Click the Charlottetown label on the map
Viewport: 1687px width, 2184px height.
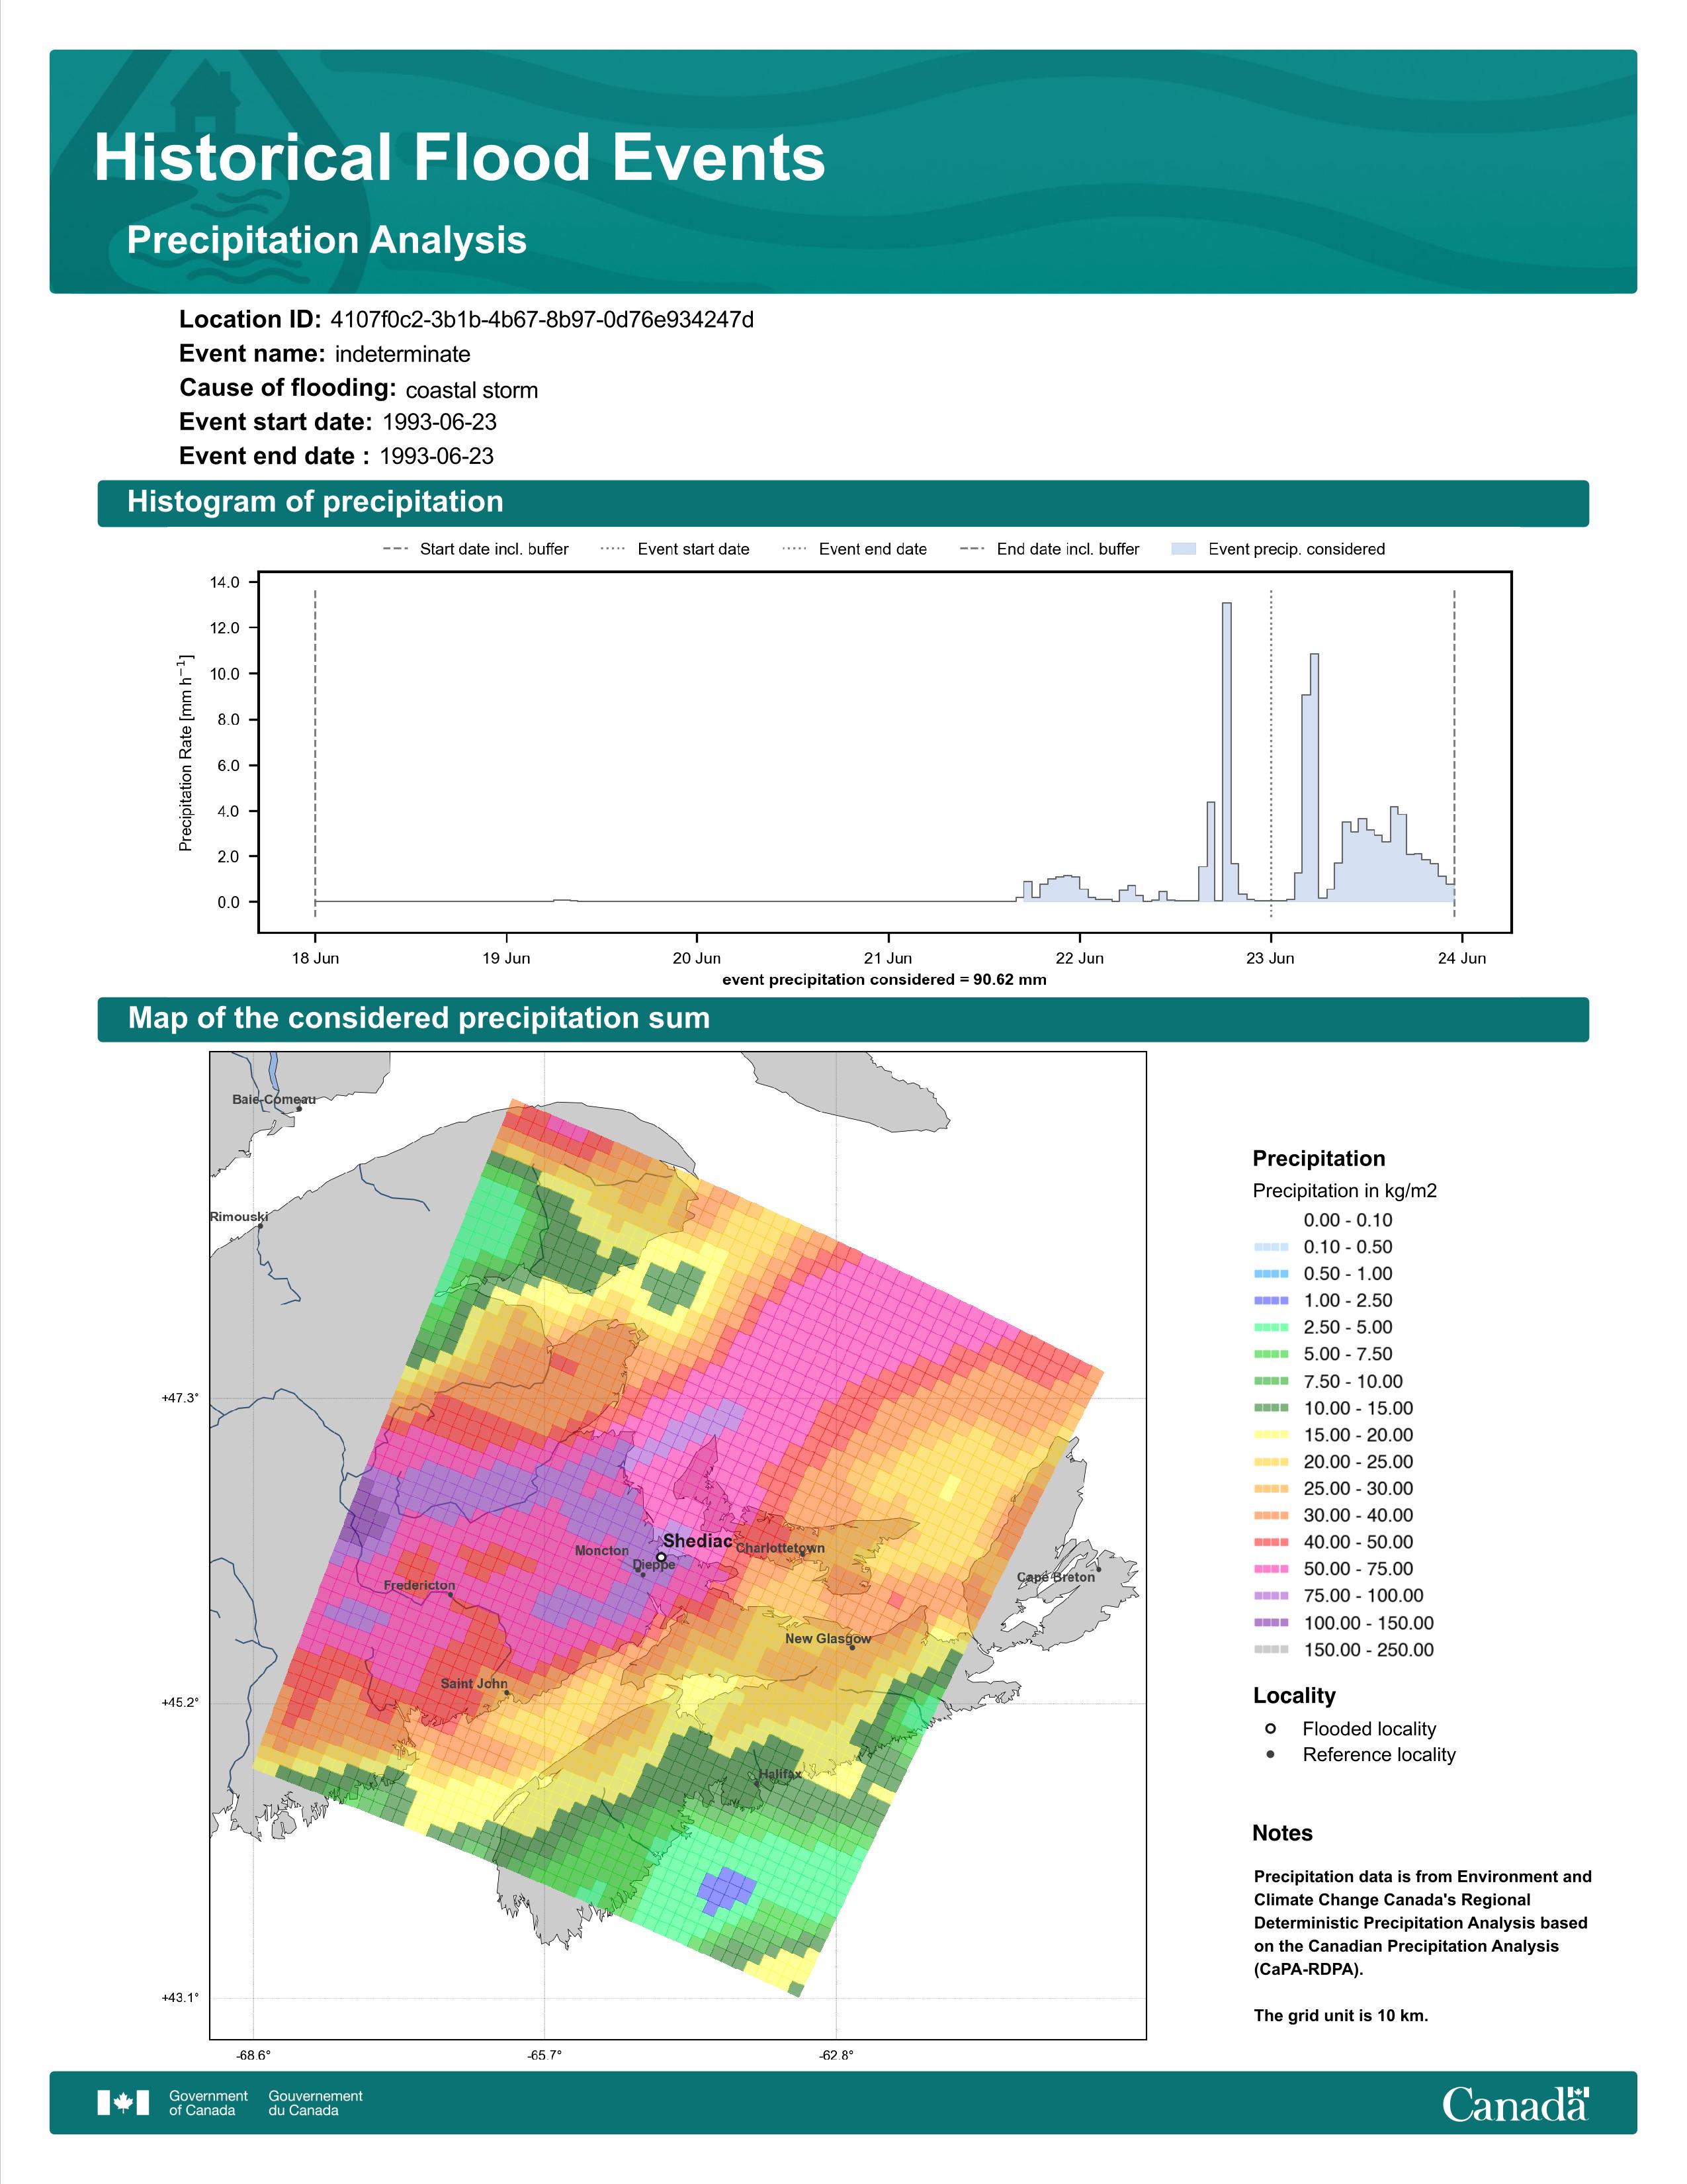[781, 1548]
